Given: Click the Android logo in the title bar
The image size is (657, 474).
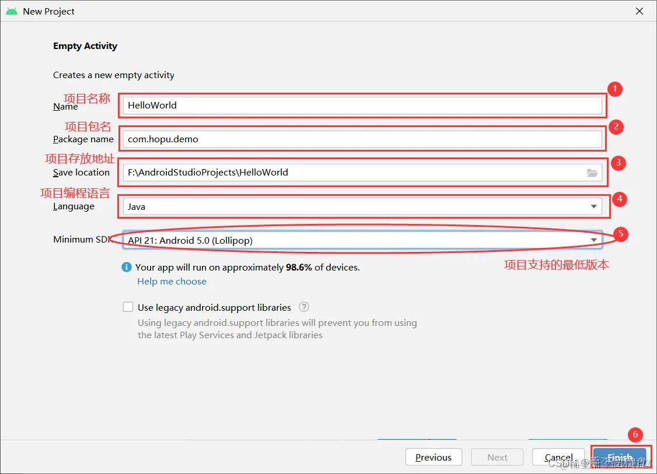Looking at the screenshot, I should click(x=12, y=11).
